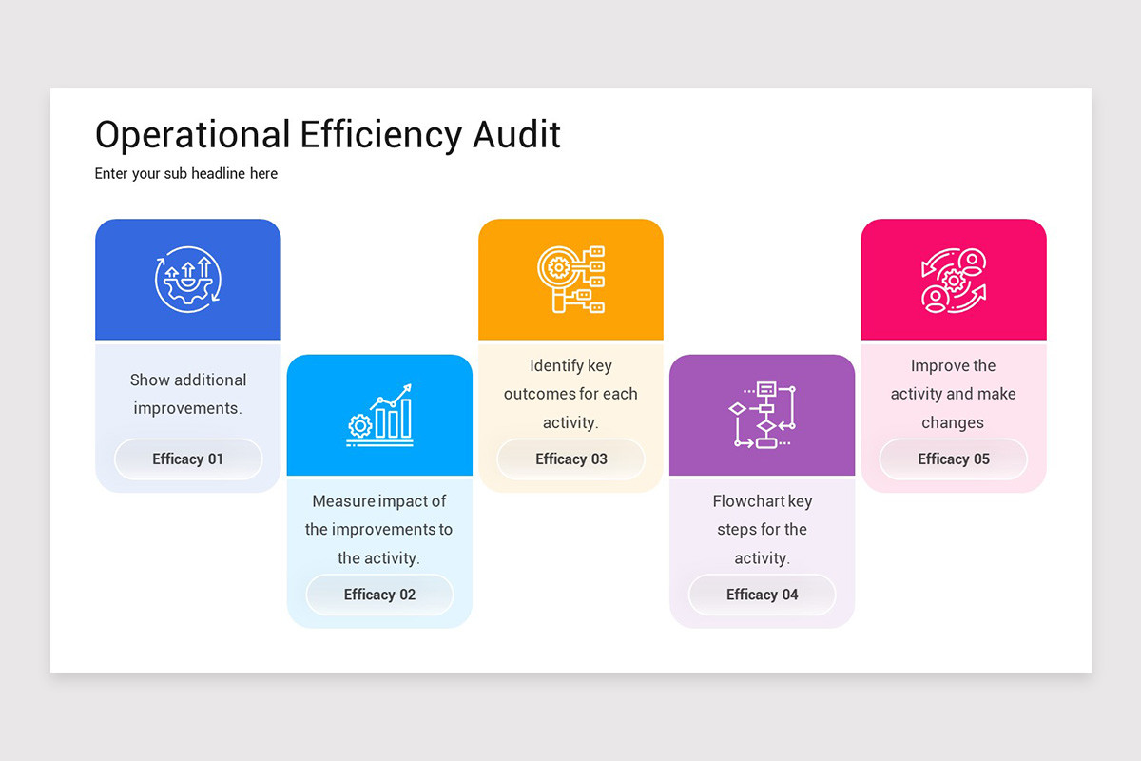Select the bar chart growth icon
Viewport: 1141px width, 761px height.
(379, 416)
